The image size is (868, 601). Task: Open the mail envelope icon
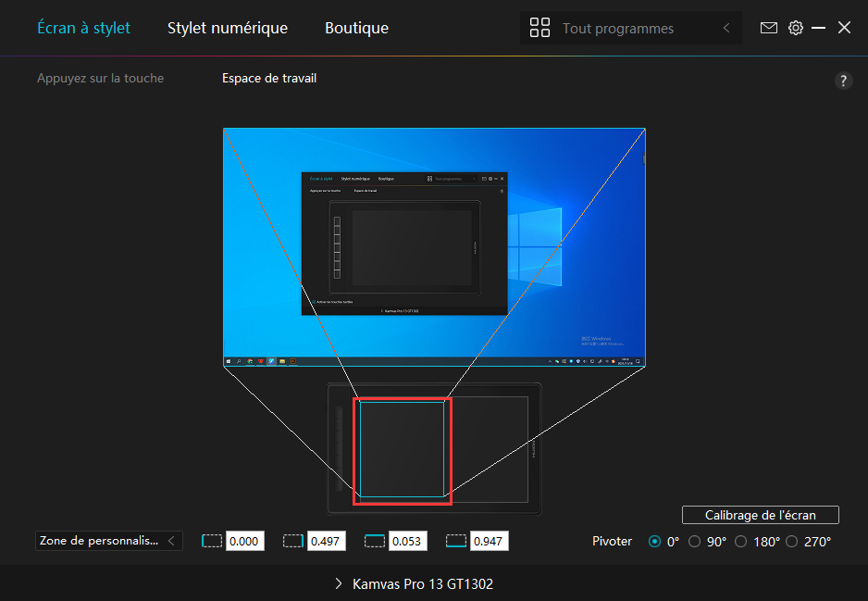point(768,28)
